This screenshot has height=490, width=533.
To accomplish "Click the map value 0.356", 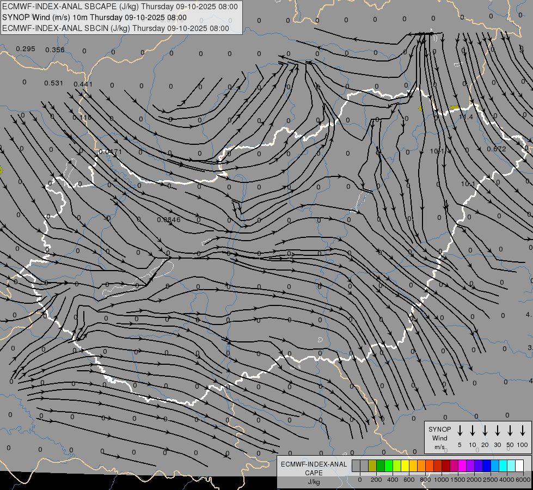I will 55,50.
